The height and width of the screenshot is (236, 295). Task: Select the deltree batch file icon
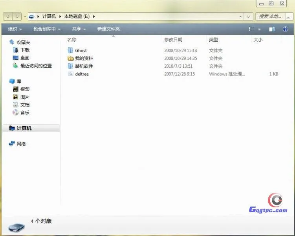[x=70, y=74]
